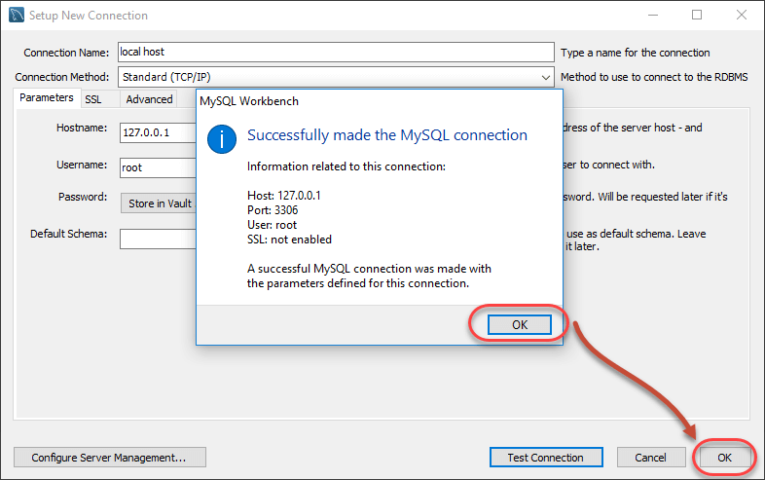Click OK at the bottom of the setup window
Image resolution: width=765 pixels, height=480 pixels.
coord(724,457)
